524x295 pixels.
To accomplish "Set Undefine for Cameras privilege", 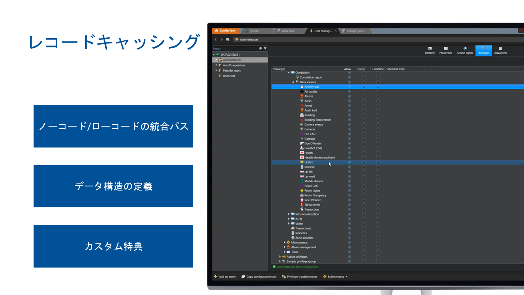I will click(x=377, y=129).
